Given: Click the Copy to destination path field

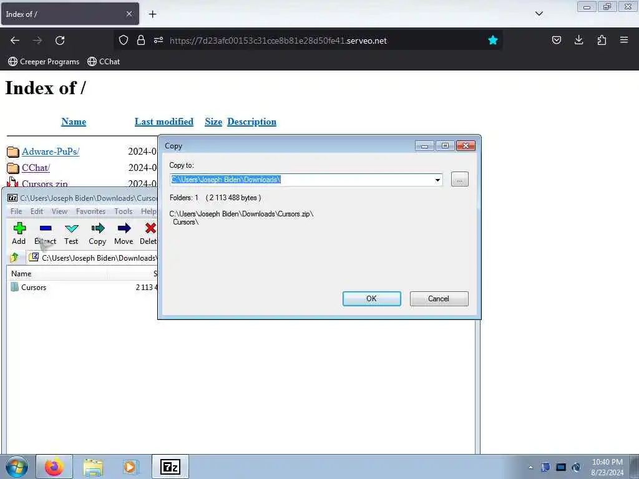Looking at the screenshot, I should tap(306, 180).
